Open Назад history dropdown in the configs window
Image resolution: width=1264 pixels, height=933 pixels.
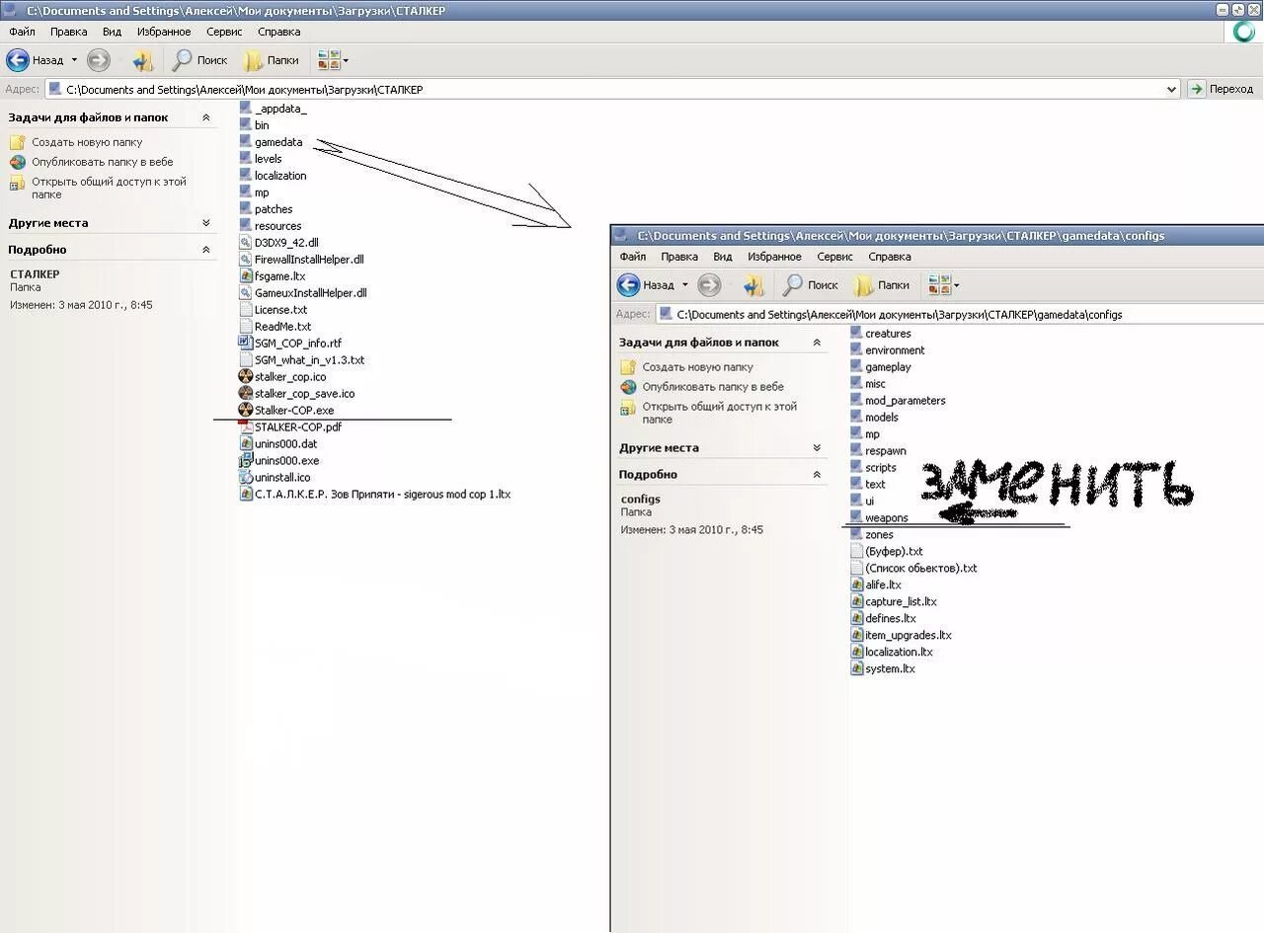tap(685, 285)
